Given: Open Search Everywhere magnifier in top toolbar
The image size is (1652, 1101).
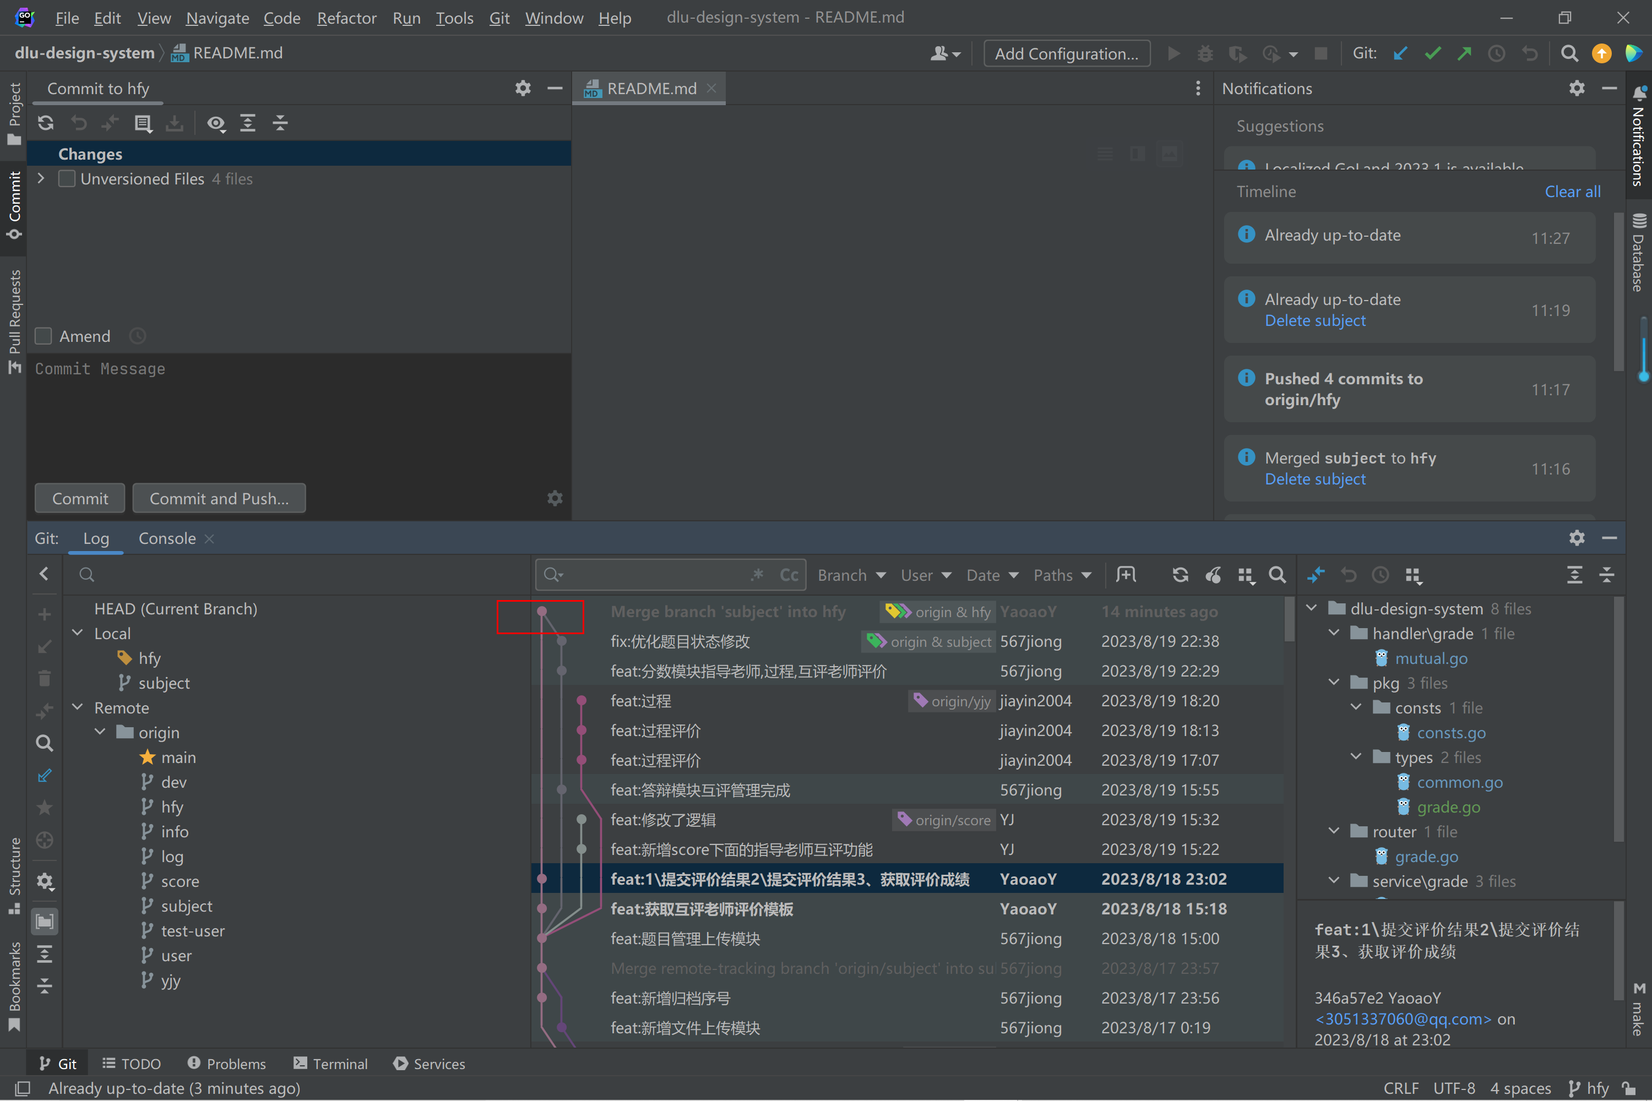Looking at the screenshot, I should pos(1569,53).
